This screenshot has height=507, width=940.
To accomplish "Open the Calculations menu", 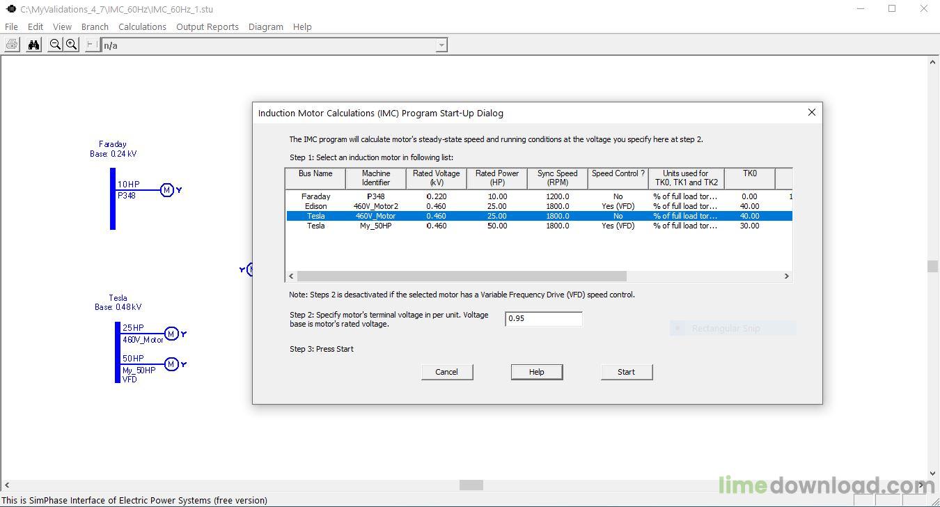I will (x=142, y=26).
